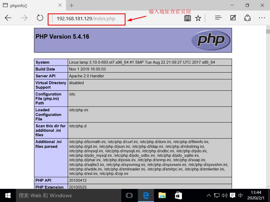This screenshot has width=270, height=202.
Task: Open the Share icon
Action: point(247,18)
